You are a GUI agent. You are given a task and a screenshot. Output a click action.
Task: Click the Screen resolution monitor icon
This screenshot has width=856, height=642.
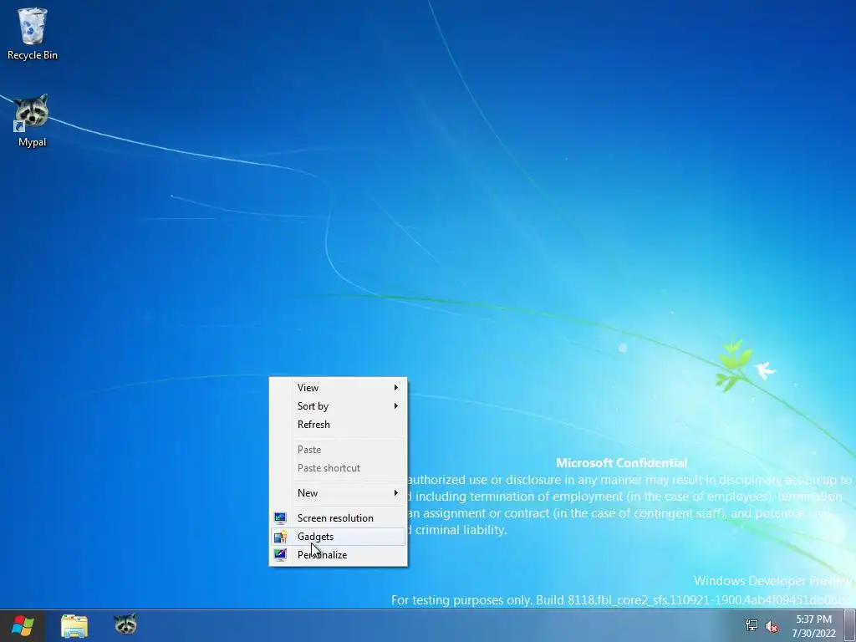[280, 517]
